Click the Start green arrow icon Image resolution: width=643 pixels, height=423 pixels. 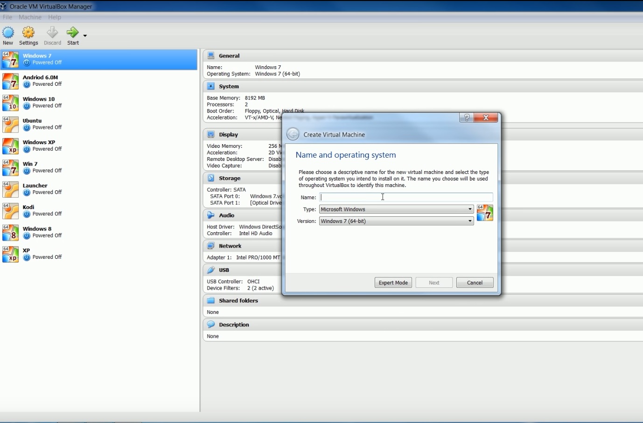pyautogui.click(x=72, y=32)
